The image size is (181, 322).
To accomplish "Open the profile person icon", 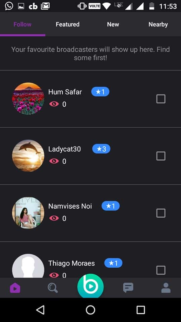I will coord(166,288).
